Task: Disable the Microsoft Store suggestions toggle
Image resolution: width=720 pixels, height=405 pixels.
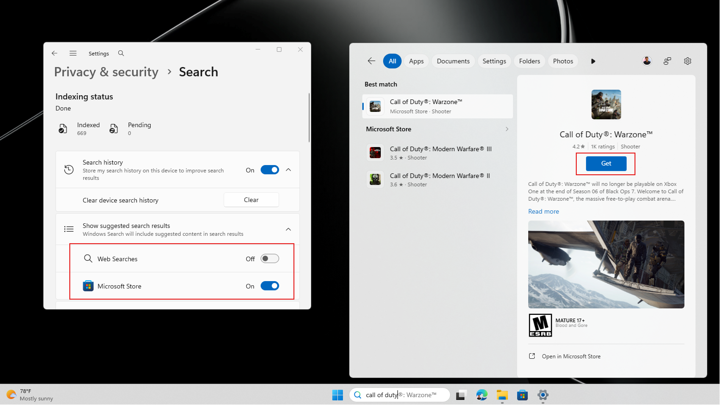Action: pos(270,286)
